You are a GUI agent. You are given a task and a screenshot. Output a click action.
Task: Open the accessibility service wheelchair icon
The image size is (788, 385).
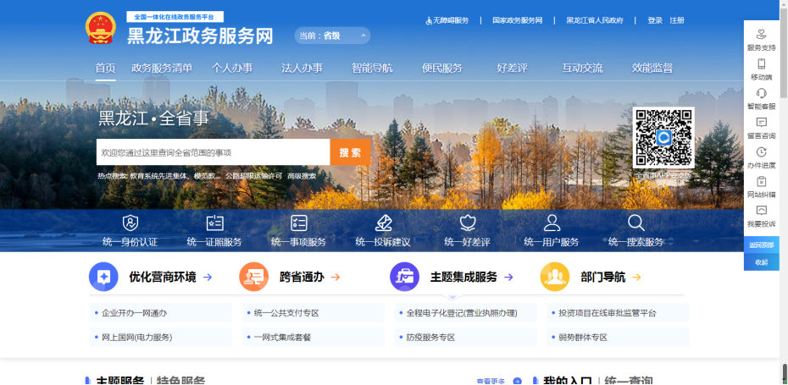(x=429, y=20)
